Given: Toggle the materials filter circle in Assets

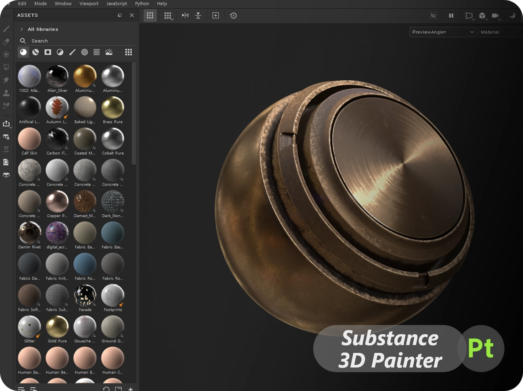Looking at the screenshot, I should tap(23, 52).
